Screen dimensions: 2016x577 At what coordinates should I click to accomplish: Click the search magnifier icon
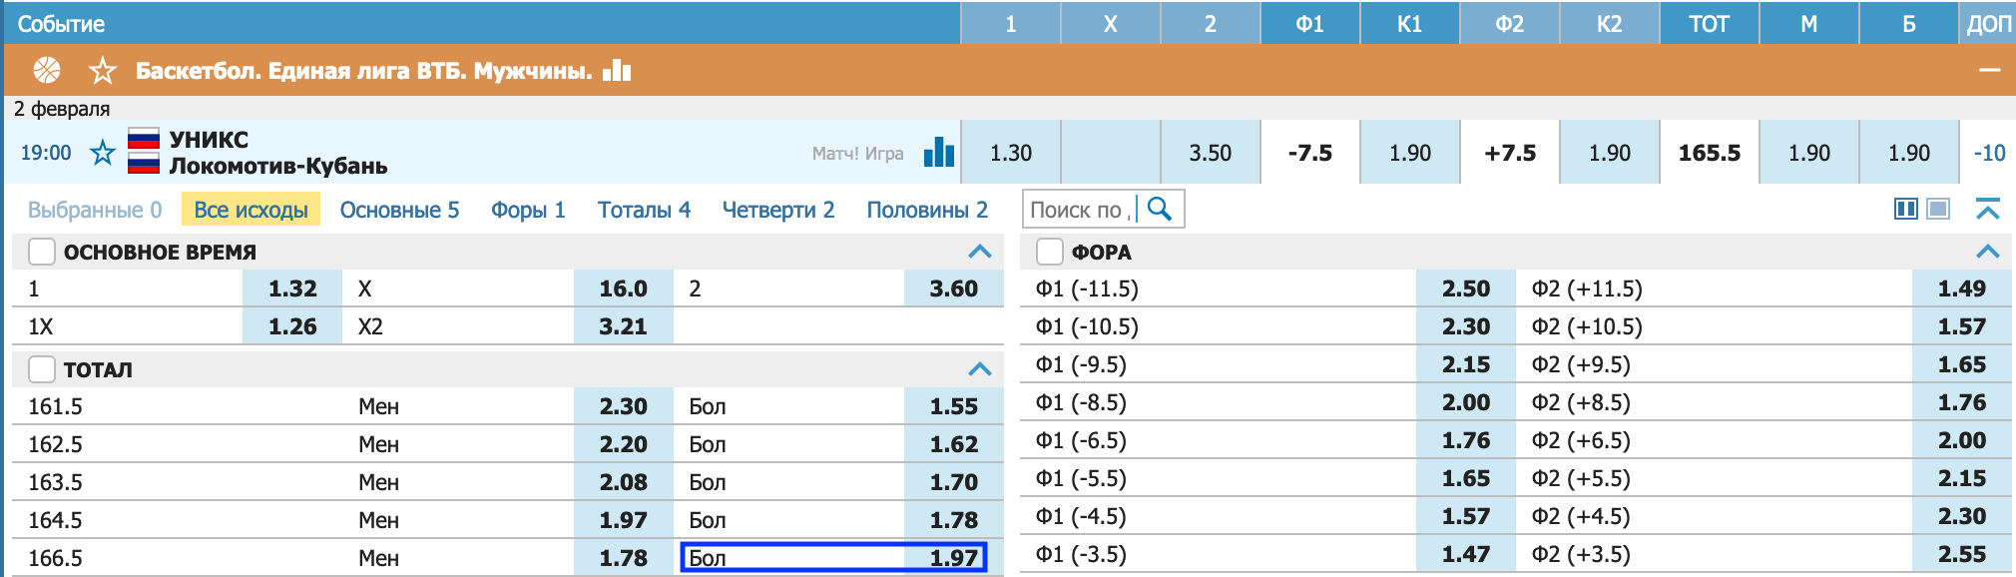point(1160,209)
